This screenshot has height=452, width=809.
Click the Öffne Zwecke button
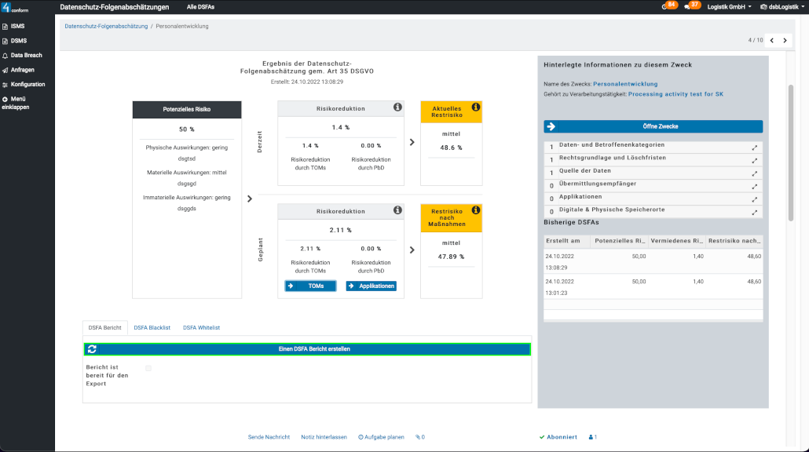tap(653, 126)
